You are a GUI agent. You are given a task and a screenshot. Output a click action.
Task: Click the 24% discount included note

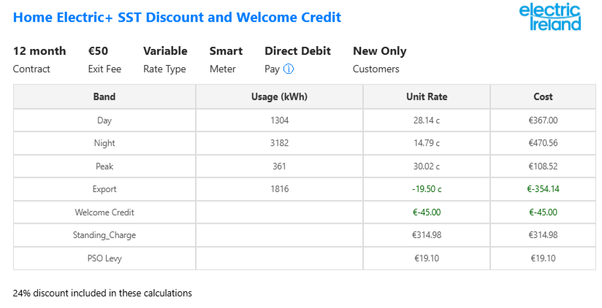coord(102,293)
